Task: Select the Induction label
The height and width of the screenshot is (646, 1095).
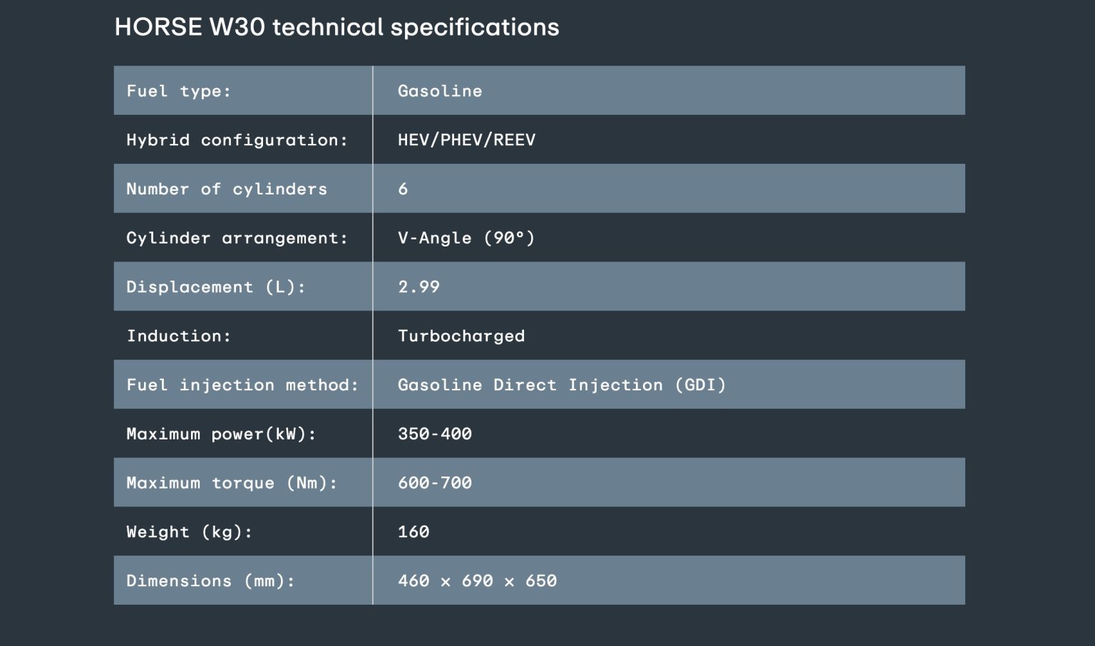Action: 179,335
